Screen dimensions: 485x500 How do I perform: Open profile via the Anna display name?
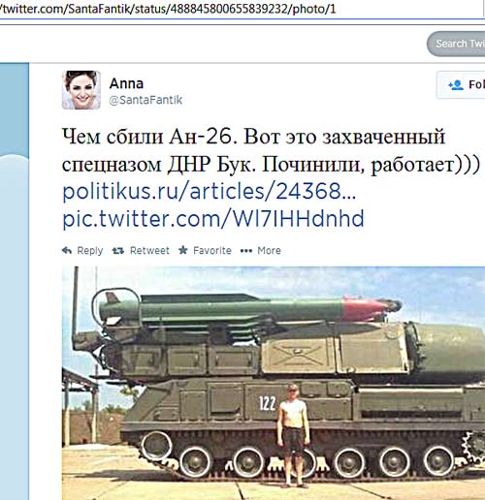point(126,83)
